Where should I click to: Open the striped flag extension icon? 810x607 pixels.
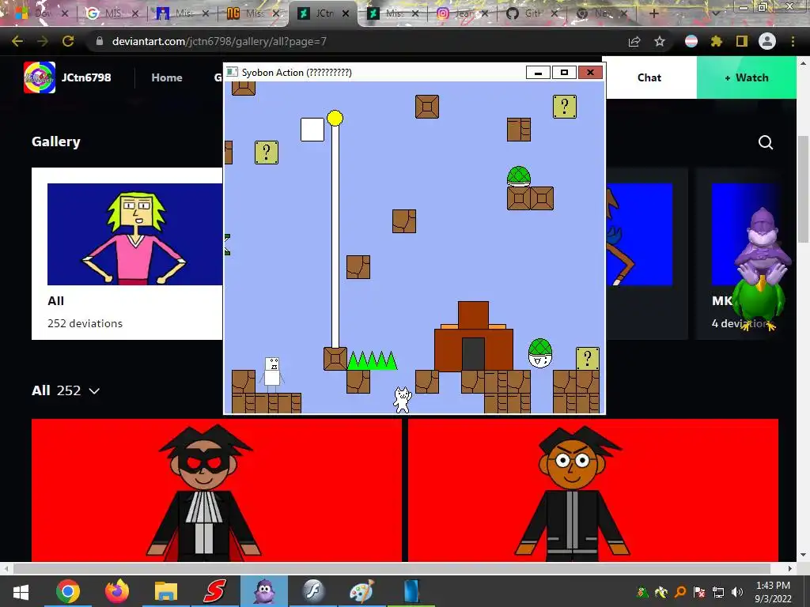[691, 41]
